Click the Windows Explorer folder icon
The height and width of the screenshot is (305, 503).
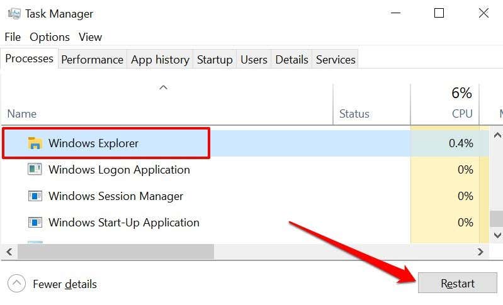[x=35, y=143]
